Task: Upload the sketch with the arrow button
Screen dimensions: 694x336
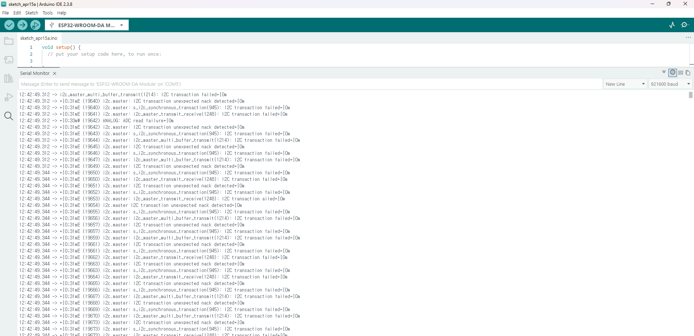Action: point(22,25)
